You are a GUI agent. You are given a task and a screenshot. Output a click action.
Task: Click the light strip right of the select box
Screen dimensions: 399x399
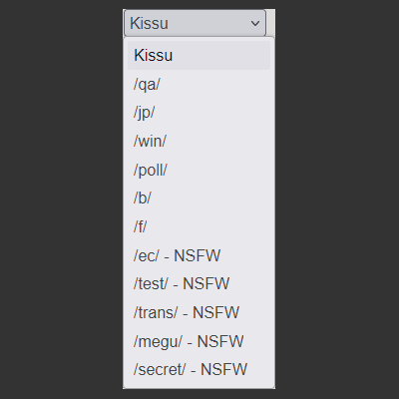coord(270,23)
